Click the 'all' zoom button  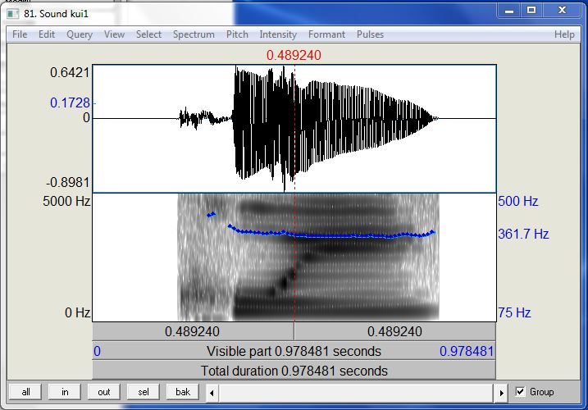tap(25, 392)
